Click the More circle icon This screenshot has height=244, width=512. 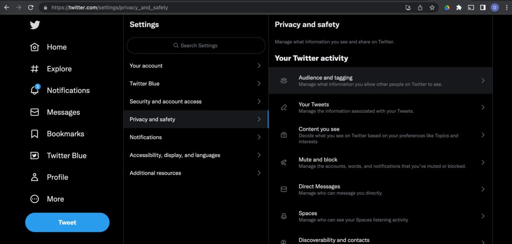(35, 199)
